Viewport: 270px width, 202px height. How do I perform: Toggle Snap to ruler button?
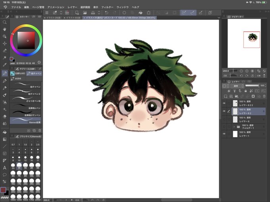[184, 13]
